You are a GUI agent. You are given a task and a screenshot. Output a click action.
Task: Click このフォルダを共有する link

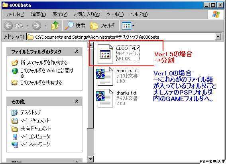[41, 83]
